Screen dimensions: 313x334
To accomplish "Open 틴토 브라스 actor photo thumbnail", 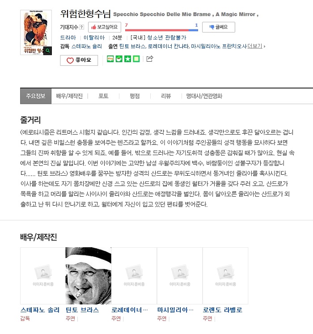I will pyautogui.click(x=89, y=275).
